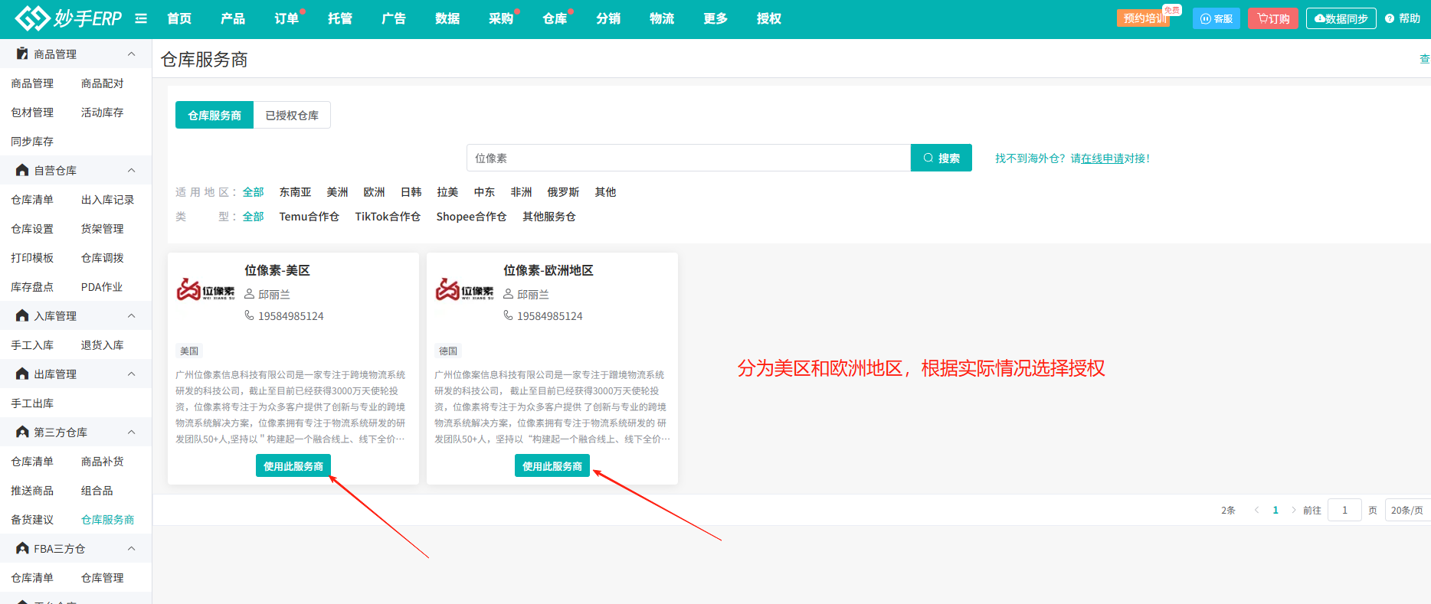Toggle the hamburger sidebar menu icon
The image size is (1431, 604).
(141, 18)
